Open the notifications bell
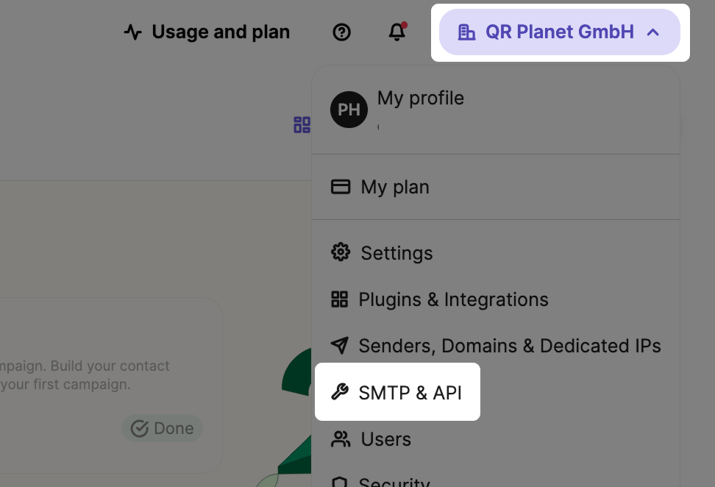This screenshot has height=487, width=715. [397, 32]
